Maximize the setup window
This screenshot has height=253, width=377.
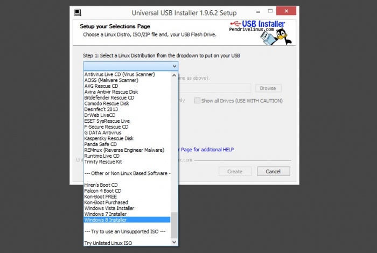pyautogui.click(x=270, y=11)
